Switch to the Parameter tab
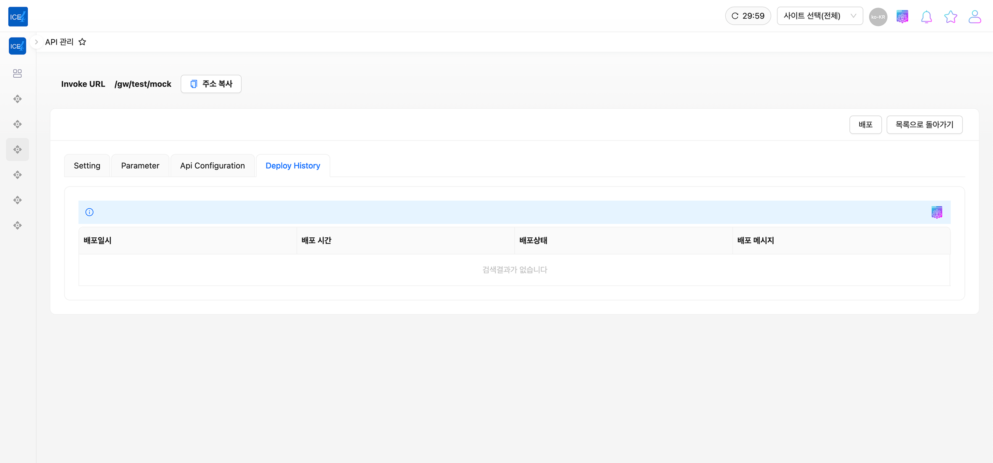Image resolution: width=993 pixels, height=463 pixels. click(140, 166)
